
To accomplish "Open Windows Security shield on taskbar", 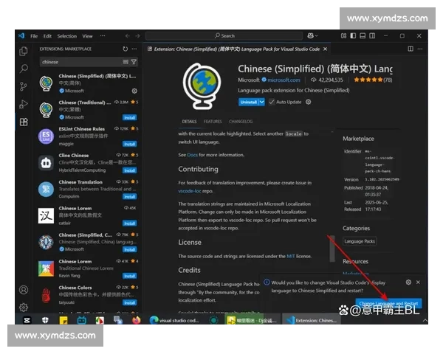I will point(45,320).
